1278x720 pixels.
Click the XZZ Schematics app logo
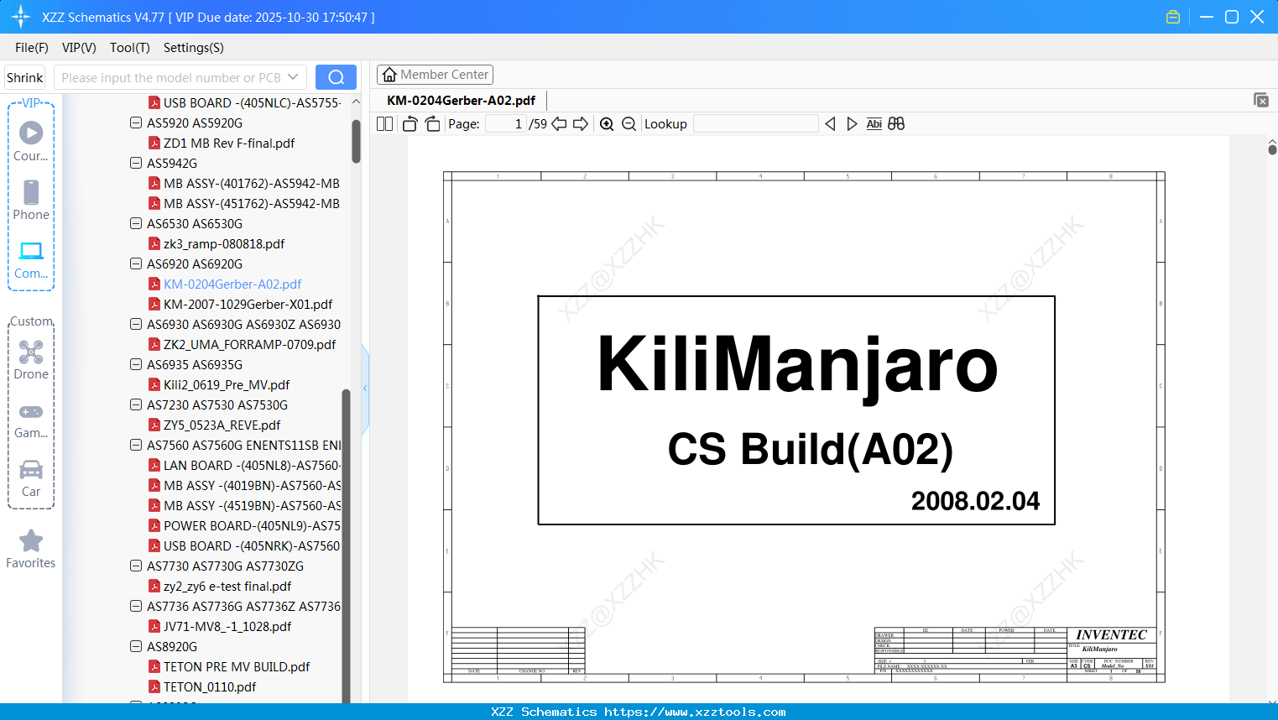click(21, 17)
